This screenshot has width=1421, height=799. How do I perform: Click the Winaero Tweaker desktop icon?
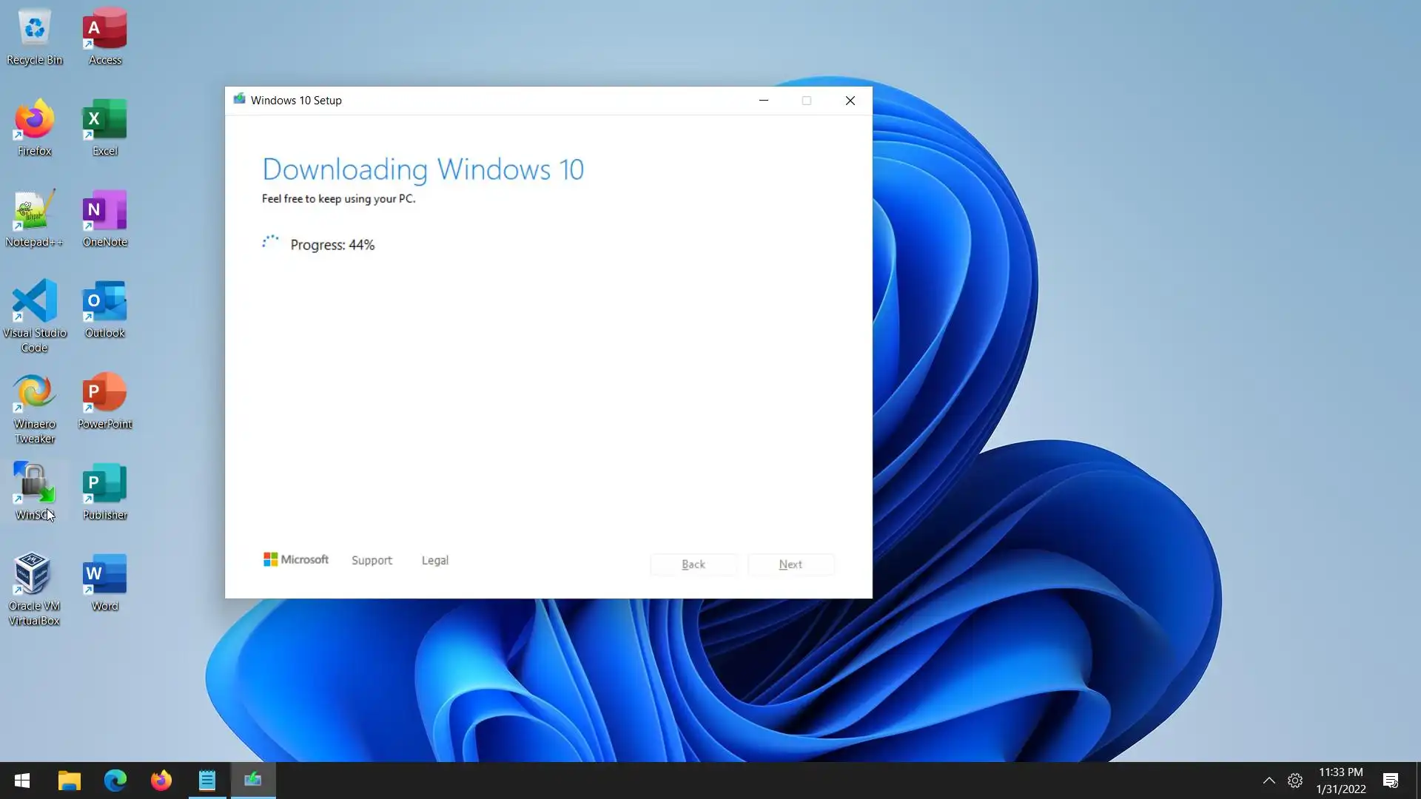pyautogui.click(x=34, y=394)
